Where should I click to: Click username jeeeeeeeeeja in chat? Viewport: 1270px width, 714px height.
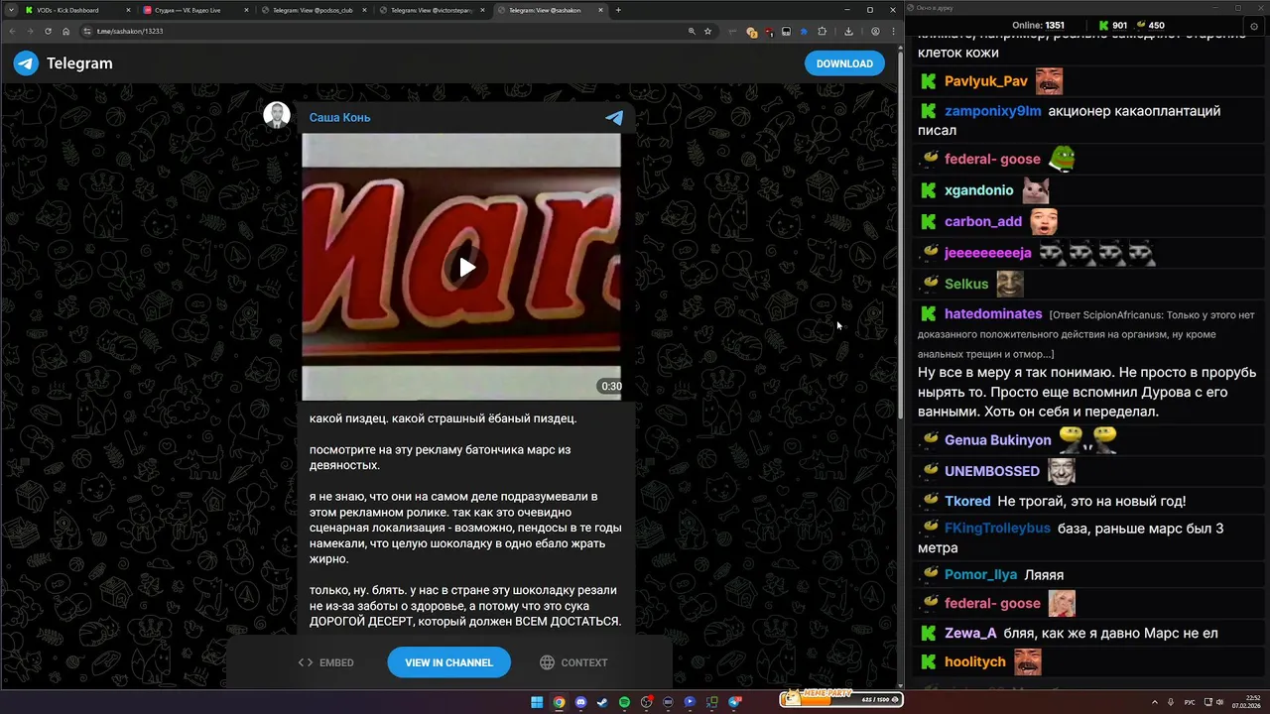click(x=987, y=253)
